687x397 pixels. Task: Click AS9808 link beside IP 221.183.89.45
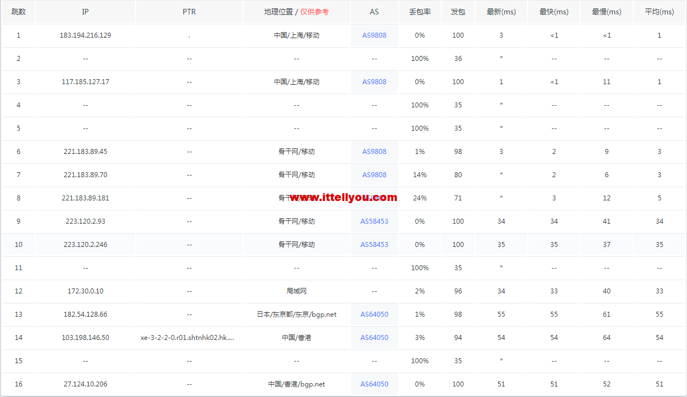pyautogui.click(x=374, y=152)
